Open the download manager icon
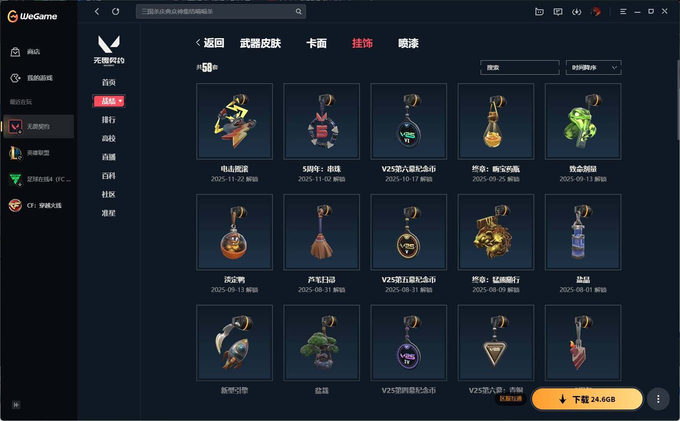The width and height of the screenshot is (680, 421). point(577,12)
